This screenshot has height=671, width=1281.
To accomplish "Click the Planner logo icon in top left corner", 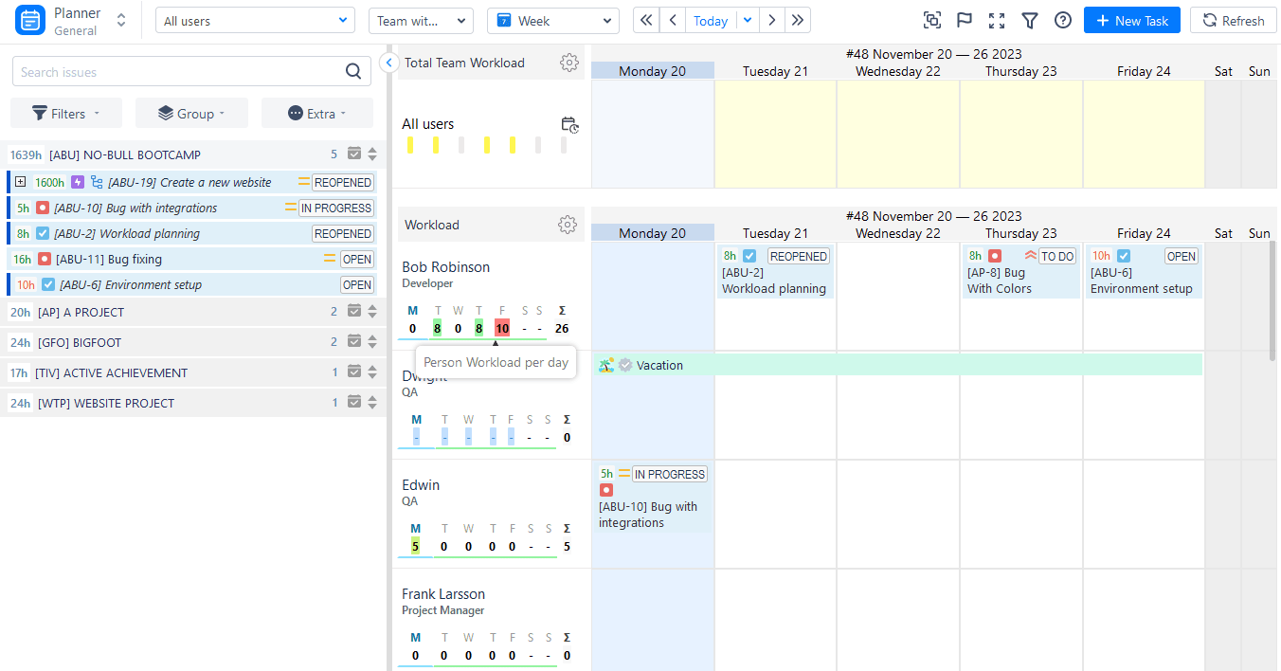I will click(x=29, y=19).
